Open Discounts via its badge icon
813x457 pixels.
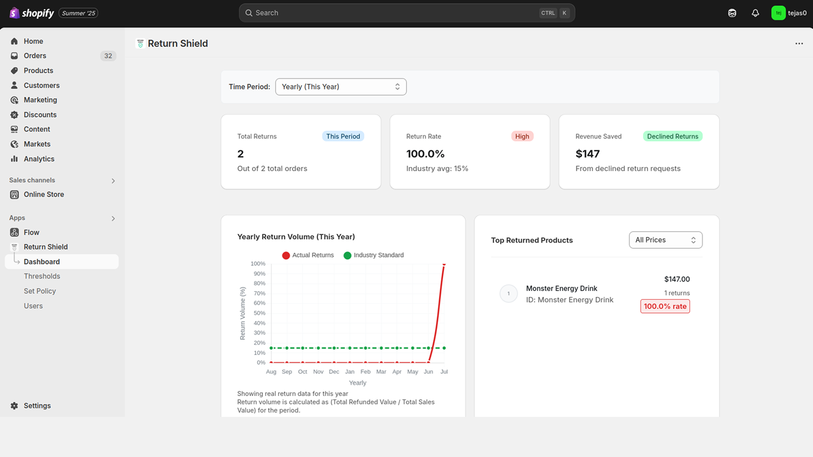click(14, 115)
